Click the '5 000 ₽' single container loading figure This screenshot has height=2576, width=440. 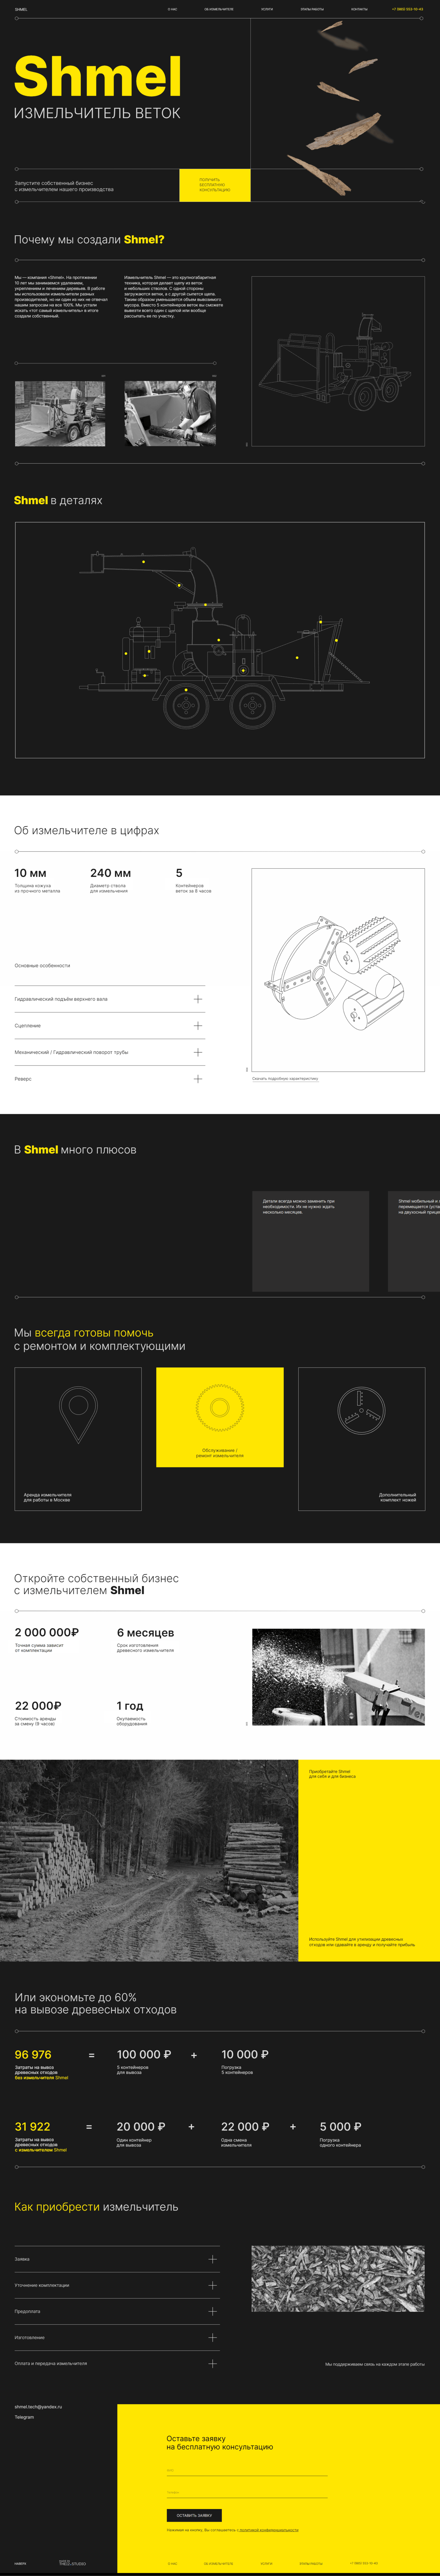(x=341, y=2127)
